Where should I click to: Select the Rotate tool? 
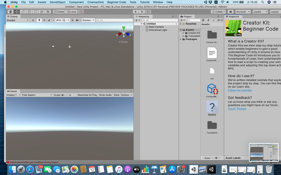coord(23,11)
